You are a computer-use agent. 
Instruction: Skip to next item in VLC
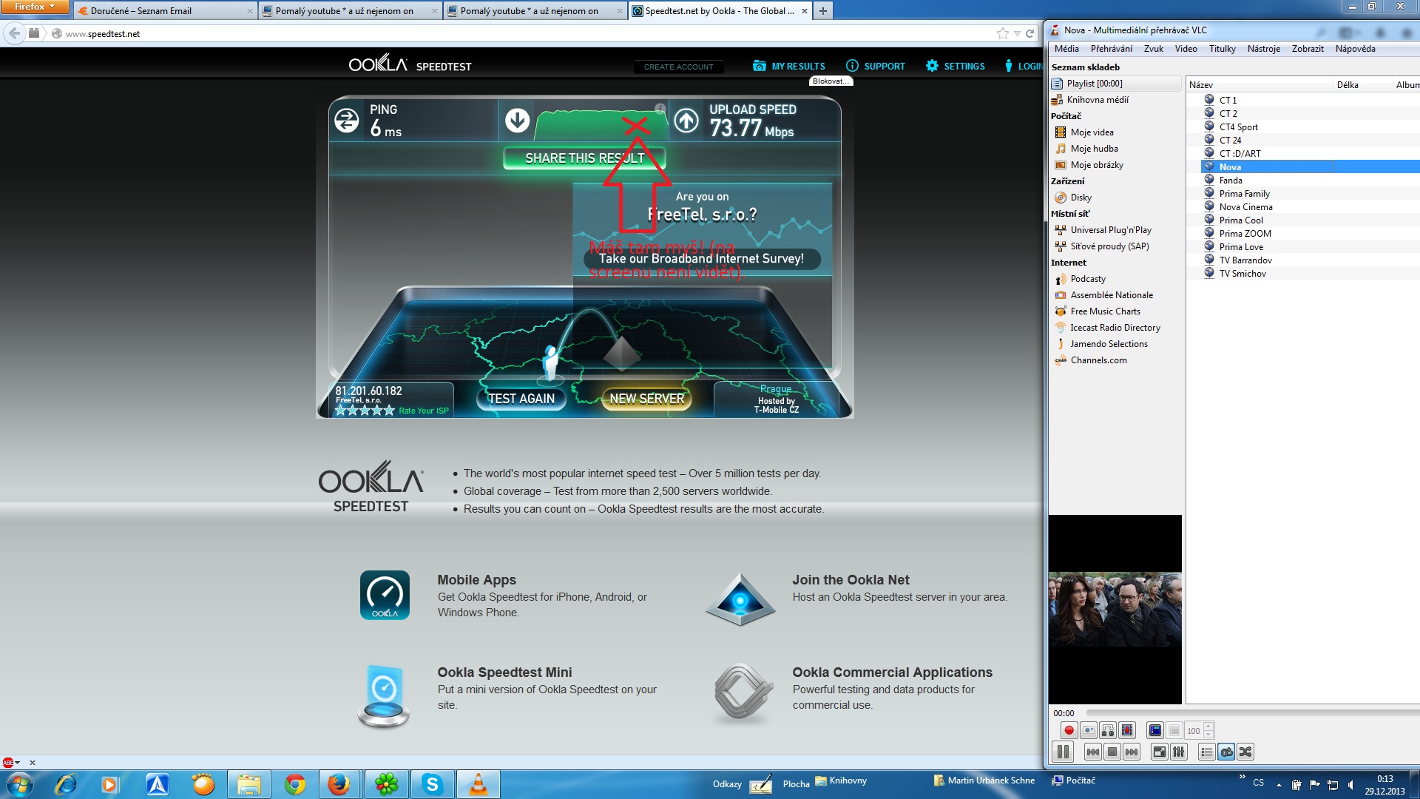coord(1132,752)
